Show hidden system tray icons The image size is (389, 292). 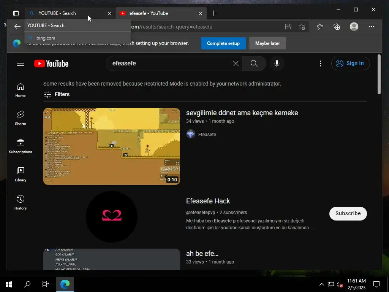pos(321,284)
